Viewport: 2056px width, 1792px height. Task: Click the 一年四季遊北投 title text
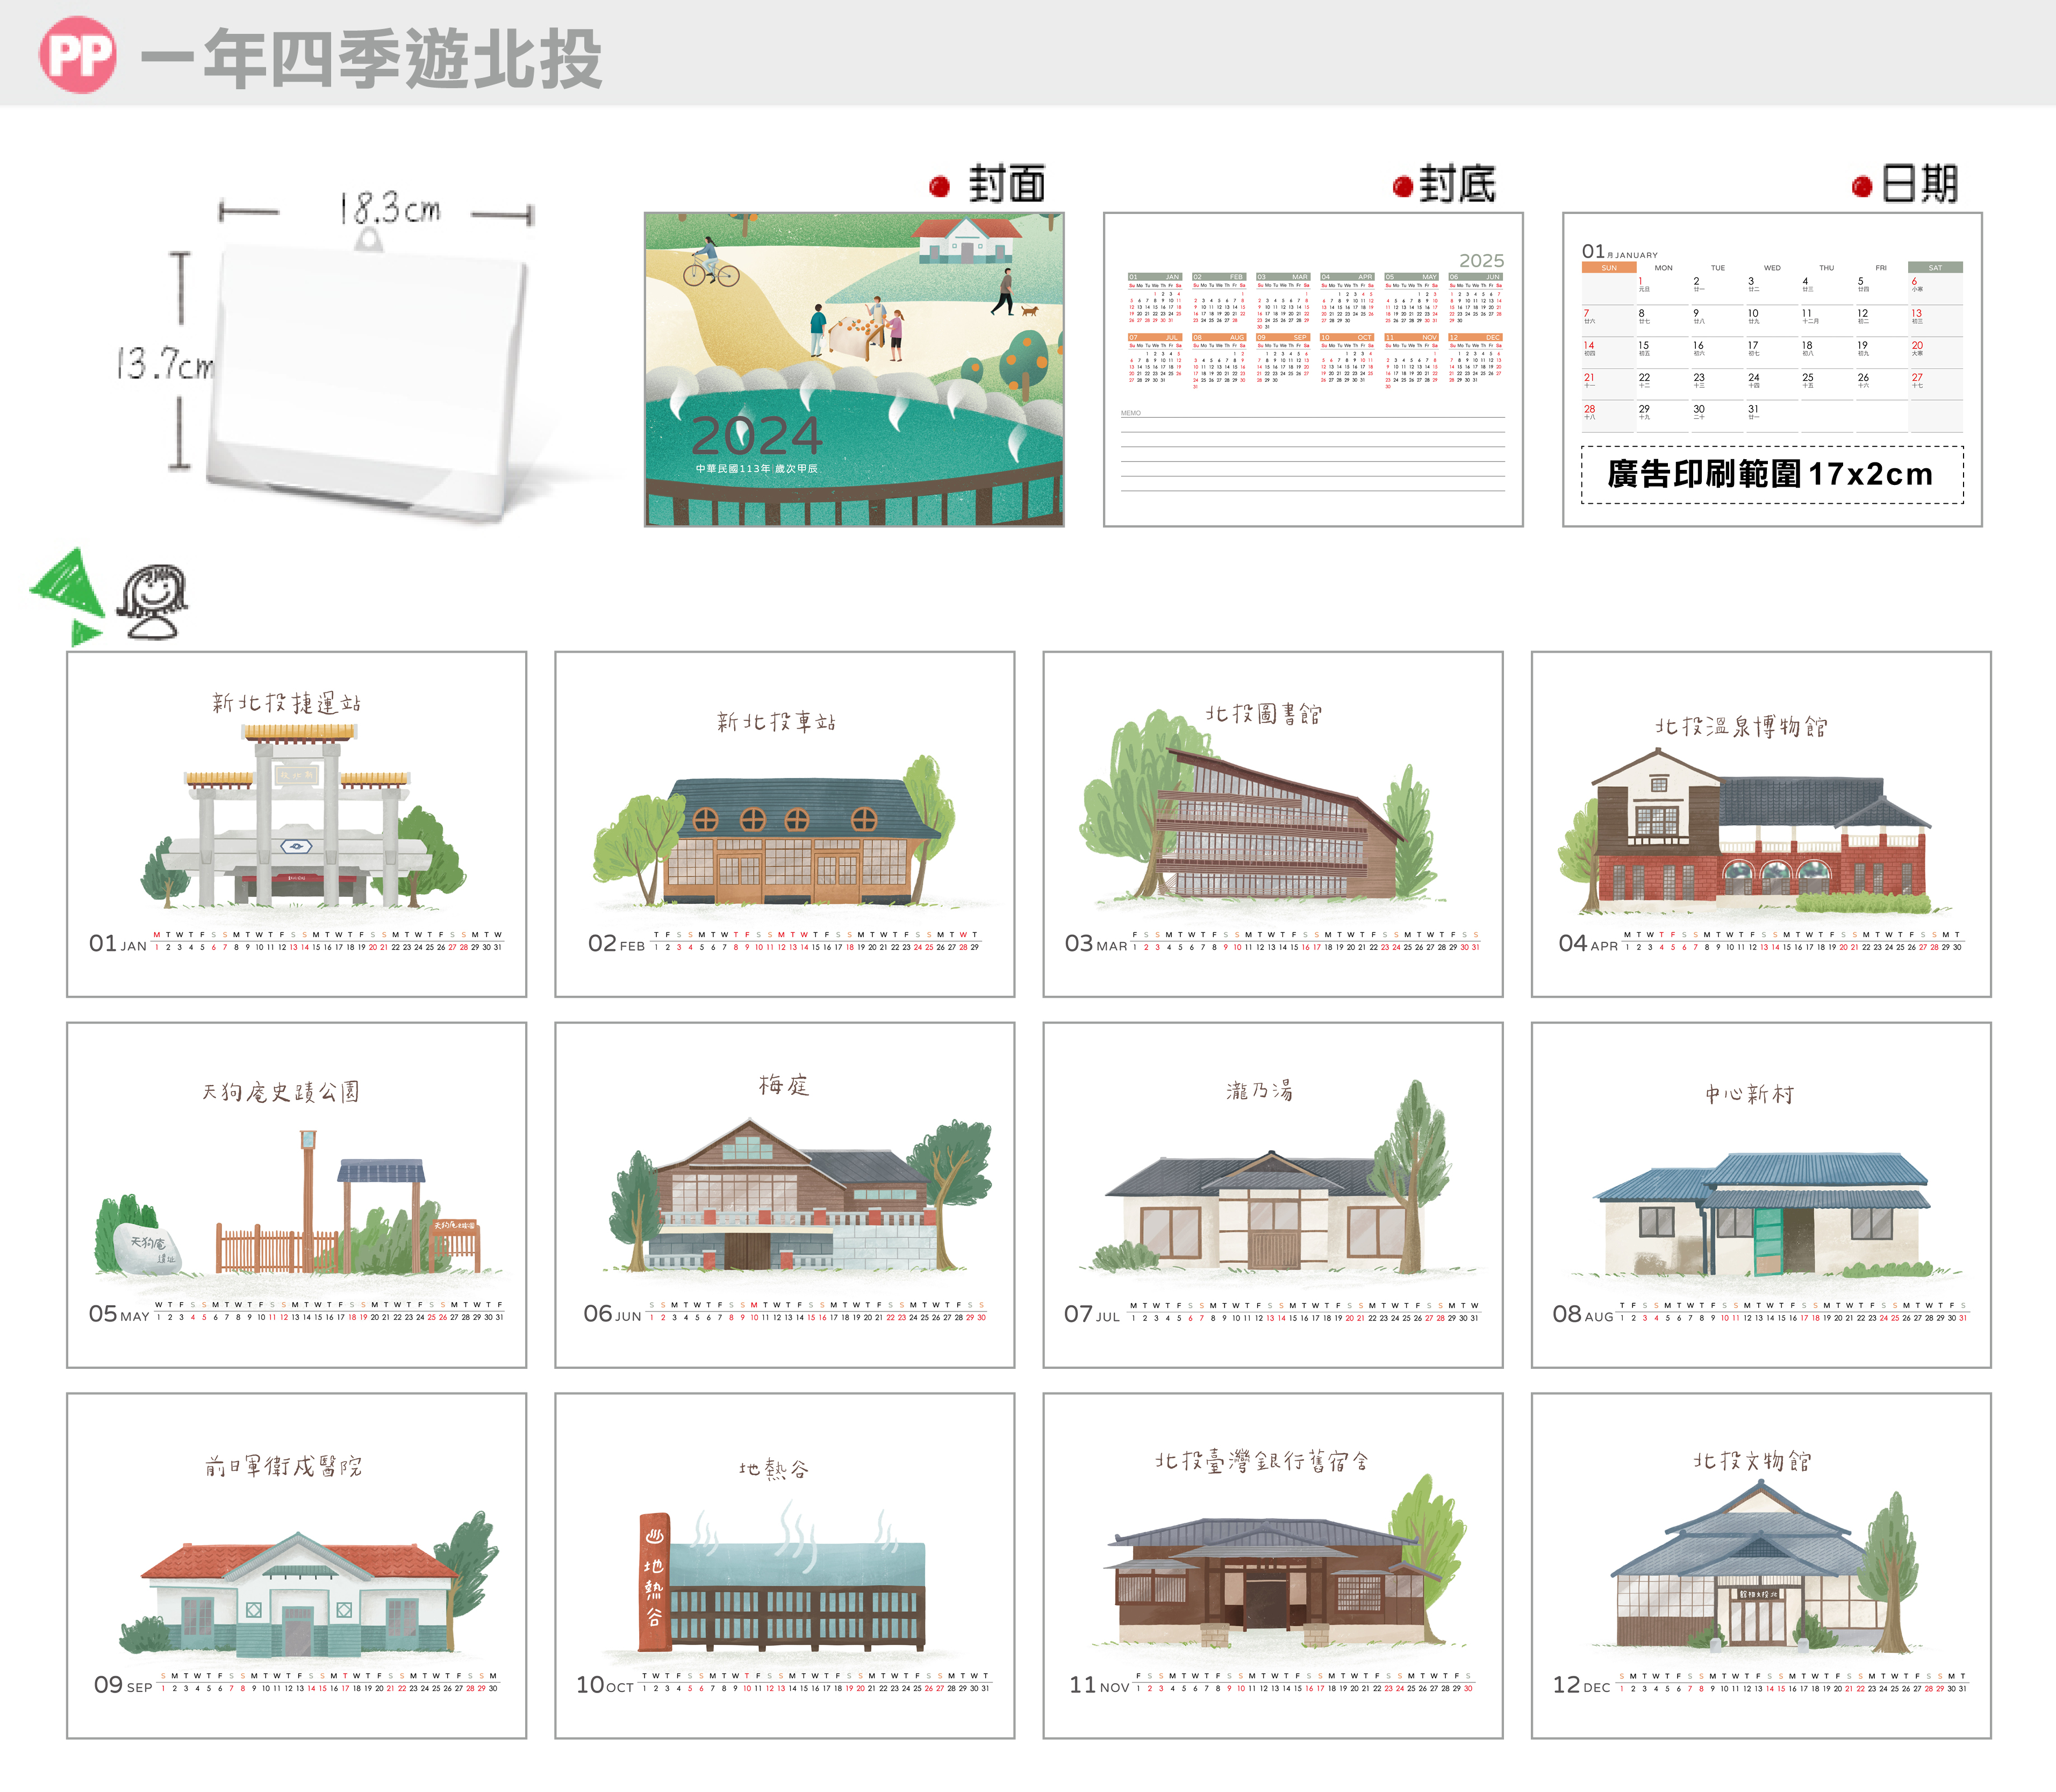point(372,59)
